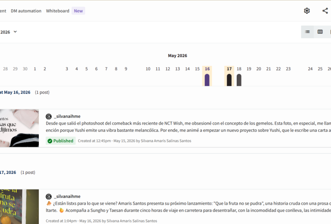
Task: Open the 2026 date dropdown chevron
Action: [x=15, y=32]
